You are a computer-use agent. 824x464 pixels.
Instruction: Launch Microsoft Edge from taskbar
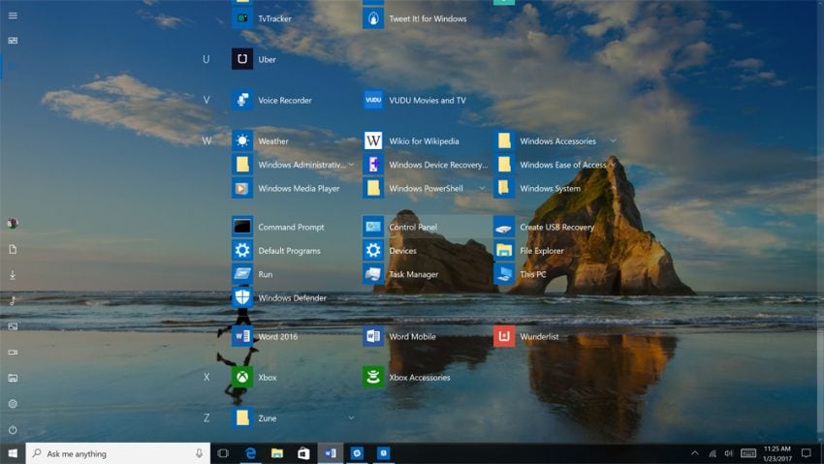click(251, 453)
